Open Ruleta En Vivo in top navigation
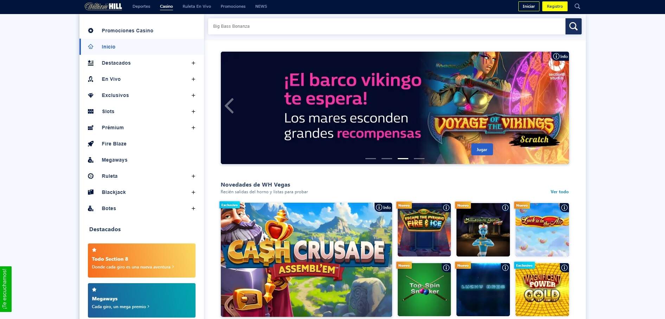 (x=197, y=6)
